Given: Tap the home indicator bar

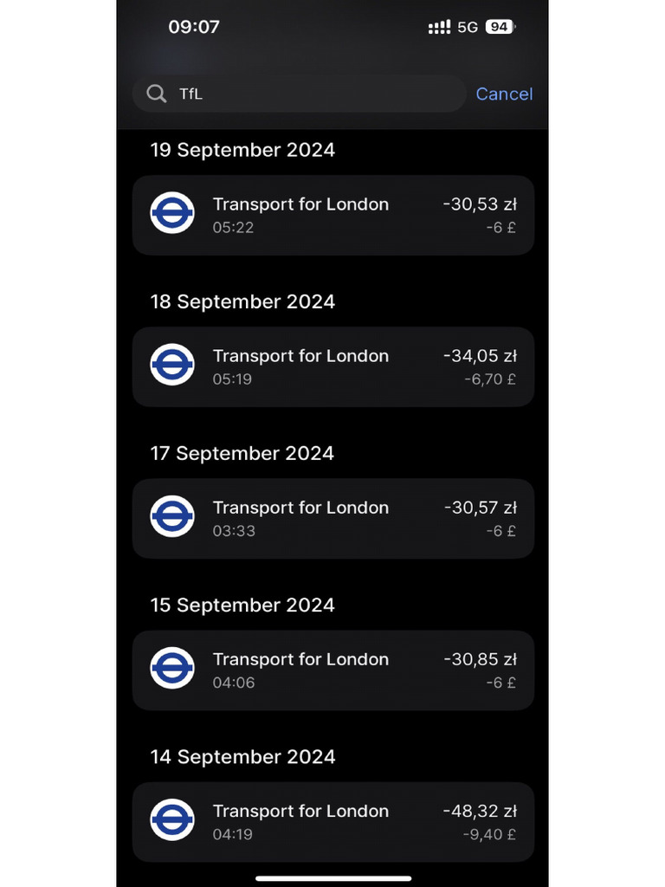Looking at the screenshot, I should 332,877.
